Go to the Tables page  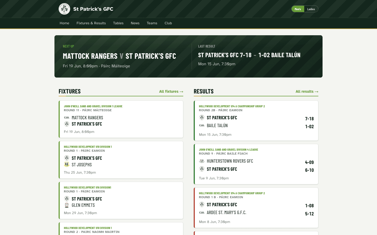click(x=118, y=23)
